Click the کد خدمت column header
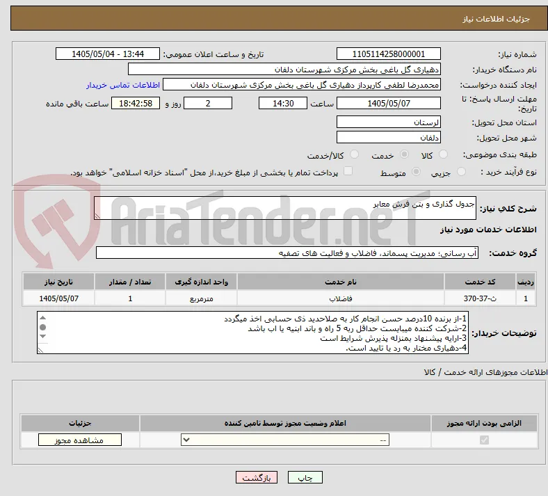The width and height of the screenshot is (548, 496). point(481,282)
